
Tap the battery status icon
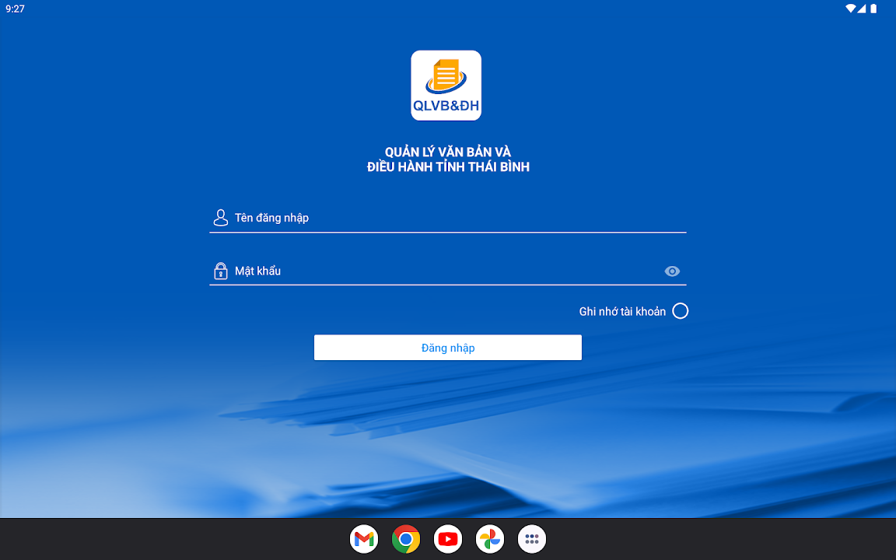point(873,9)
